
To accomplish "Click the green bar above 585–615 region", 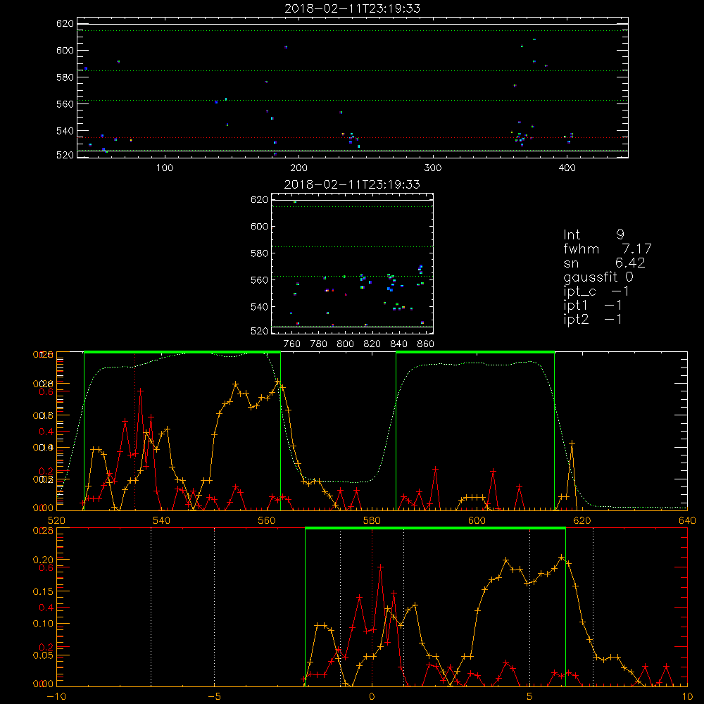I will [475, 353].
